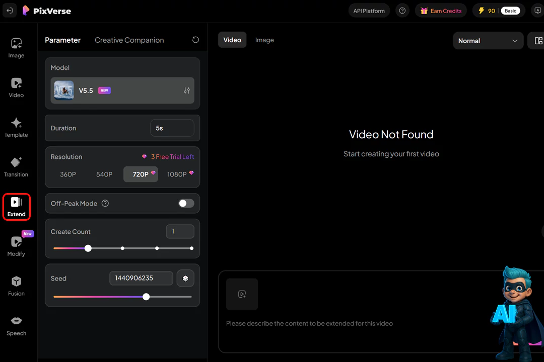Open the Duration 5s dropdown
Viewport: 544px width, 362px height.
point(172,128)
